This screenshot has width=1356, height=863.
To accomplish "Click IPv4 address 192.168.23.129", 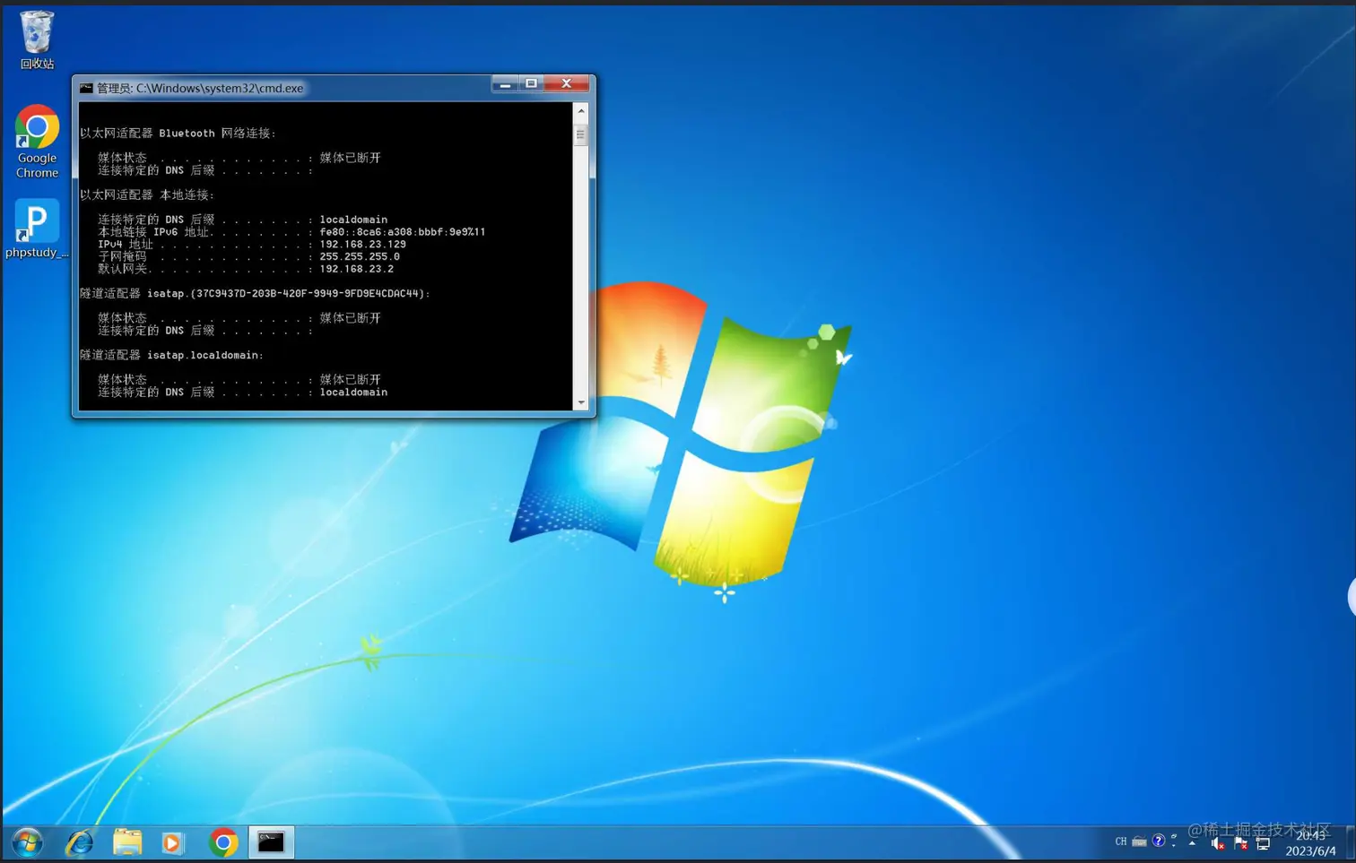I will coord(362,244).
